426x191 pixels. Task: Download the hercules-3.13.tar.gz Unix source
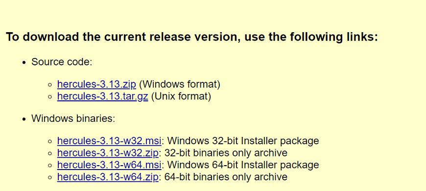103,96
